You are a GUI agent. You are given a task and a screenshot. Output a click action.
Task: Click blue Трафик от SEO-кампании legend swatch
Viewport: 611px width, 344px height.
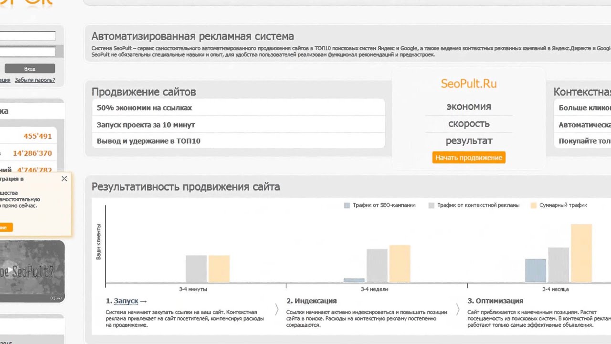click(x=347, y=205)
